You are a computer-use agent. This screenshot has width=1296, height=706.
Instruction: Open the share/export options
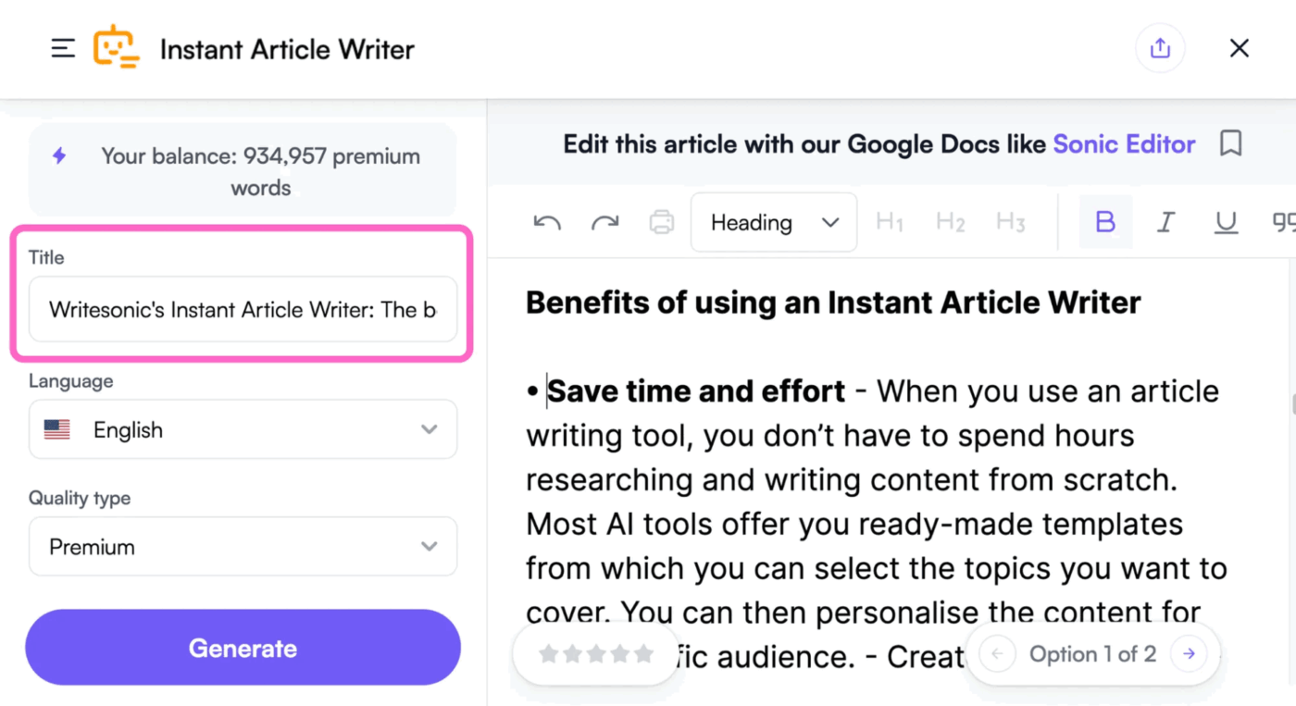[1160, 47]
